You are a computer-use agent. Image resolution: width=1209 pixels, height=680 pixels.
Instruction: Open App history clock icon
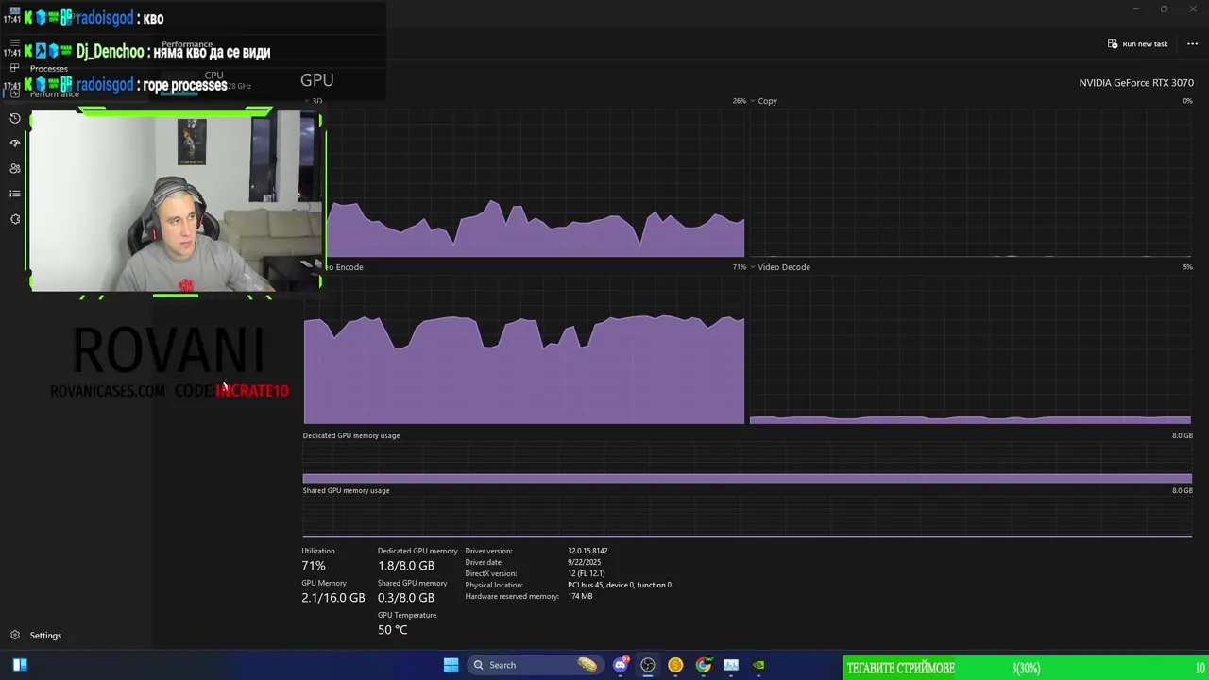click(15, 118)
